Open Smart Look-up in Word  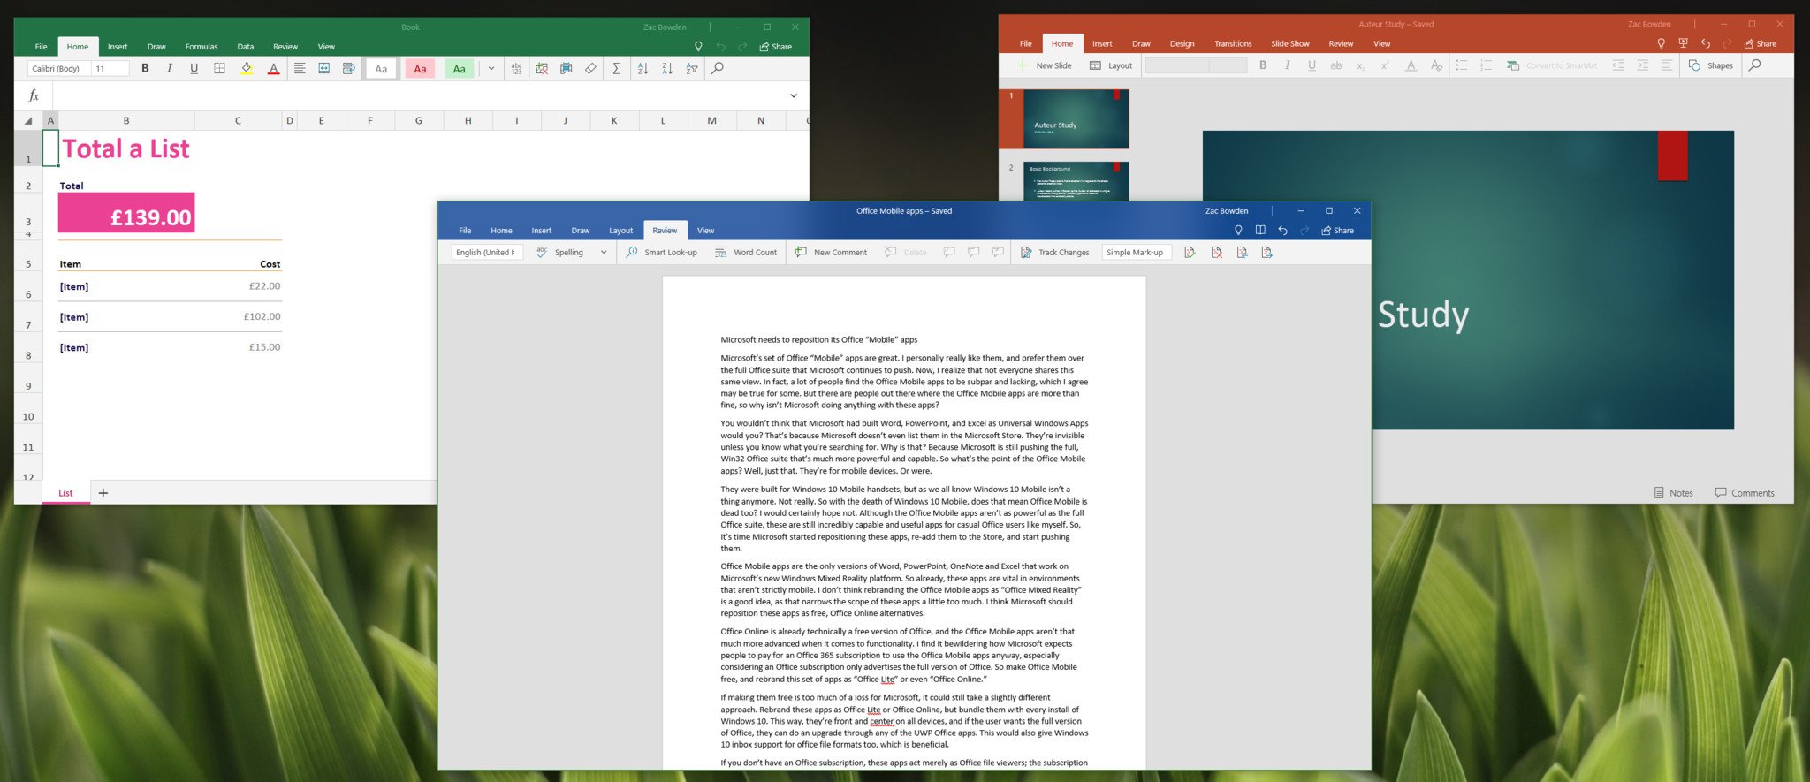[x=661, y=253]
